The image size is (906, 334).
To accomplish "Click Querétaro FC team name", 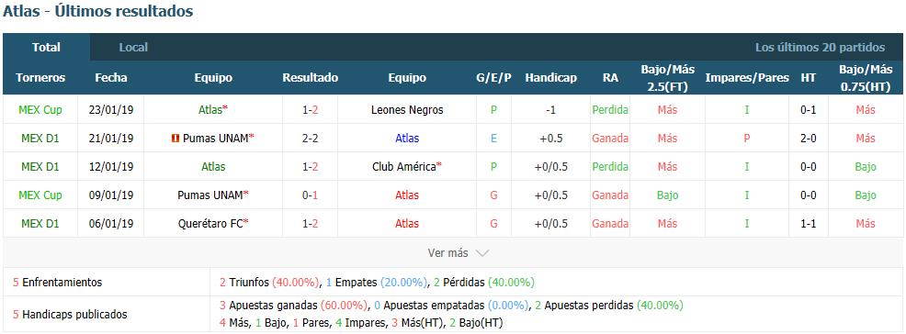I will tap(213, 223).
